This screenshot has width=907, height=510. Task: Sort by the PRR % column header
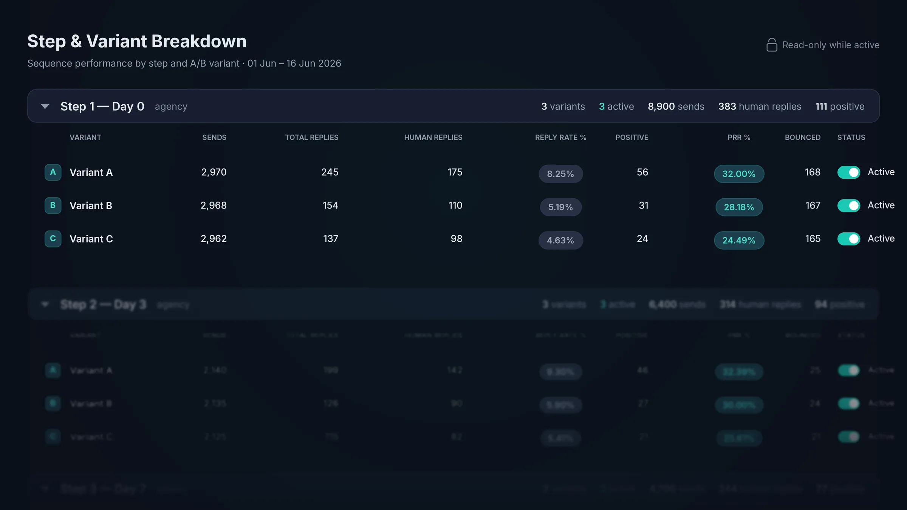739,138
